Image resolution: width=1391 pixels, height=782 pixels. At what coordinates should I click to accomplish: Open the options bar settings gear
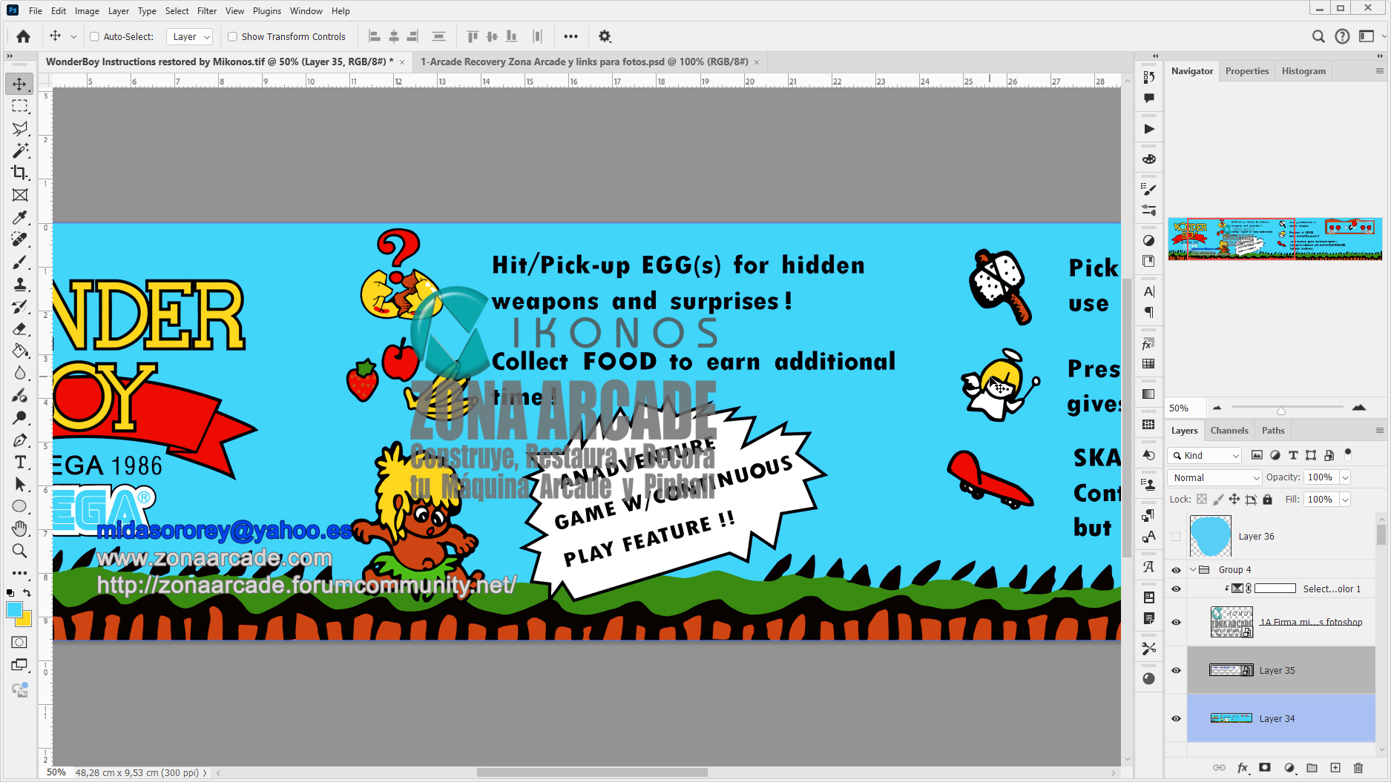(605, 36)
